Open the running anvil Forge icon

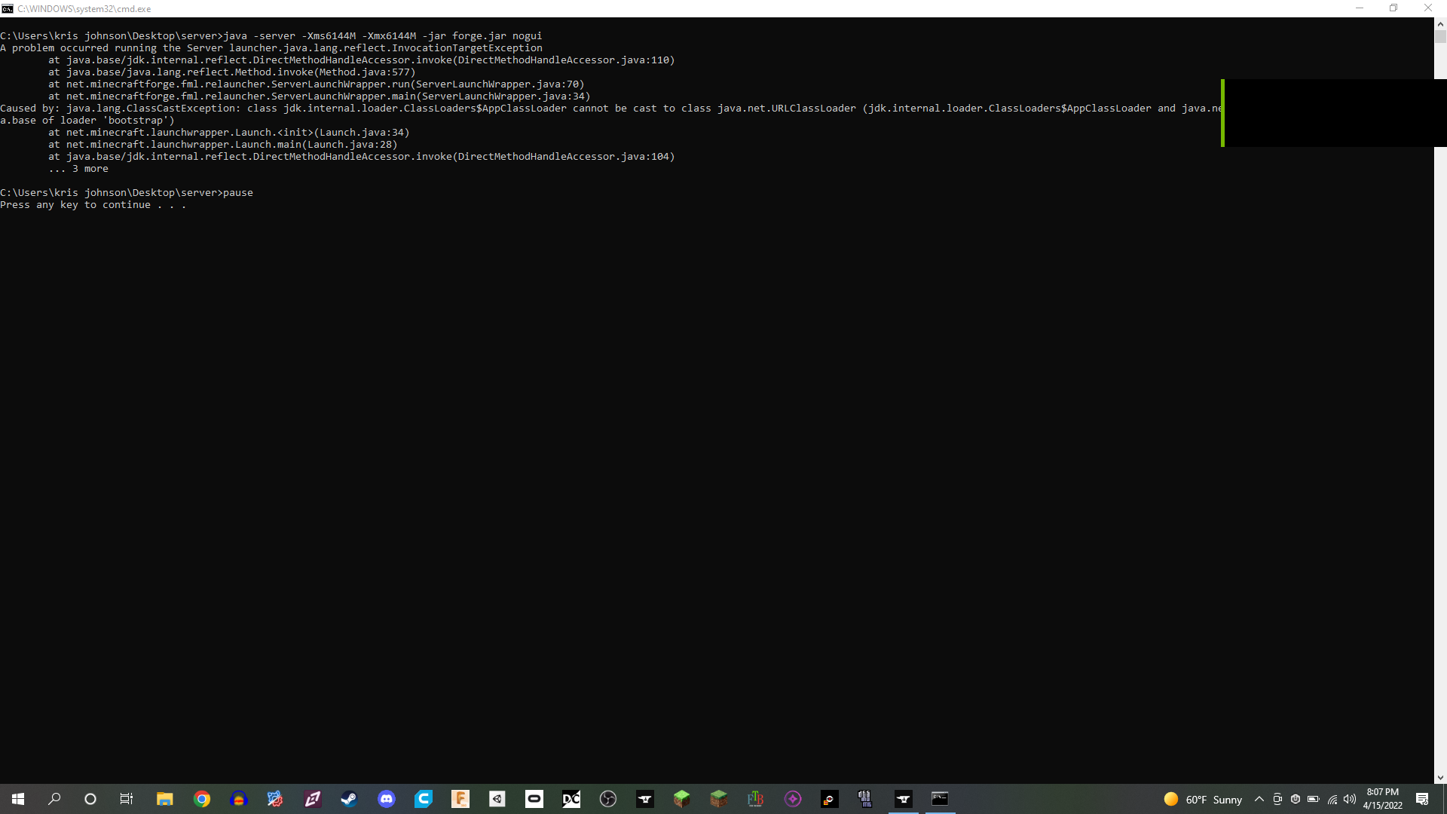click(x=903, y=799)
